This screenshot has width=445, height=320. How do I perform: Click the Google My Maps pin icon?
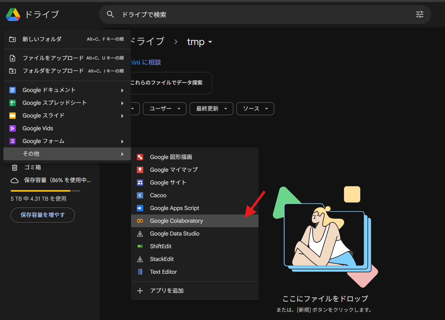[x=140, y=170]
